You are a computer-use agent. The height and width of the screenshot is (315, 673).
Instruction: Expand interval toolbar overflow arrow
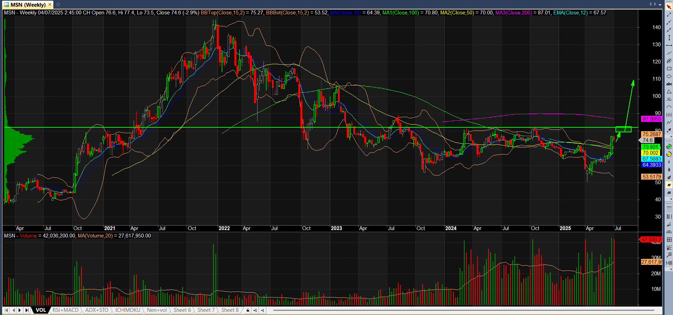[671, 199]
